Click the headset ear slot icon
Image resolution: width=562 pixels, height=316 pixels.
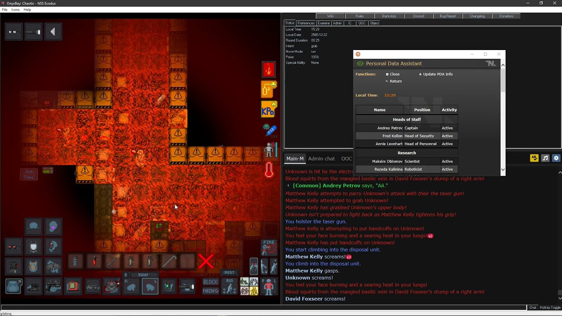click(53, 247)
